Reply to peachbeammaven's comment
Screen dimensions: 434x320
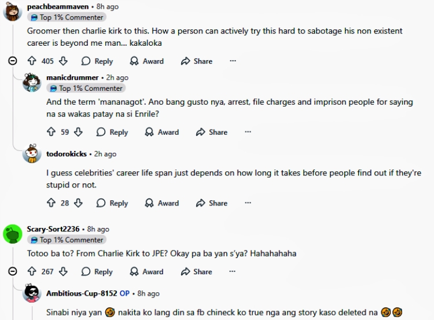(97, 61)
